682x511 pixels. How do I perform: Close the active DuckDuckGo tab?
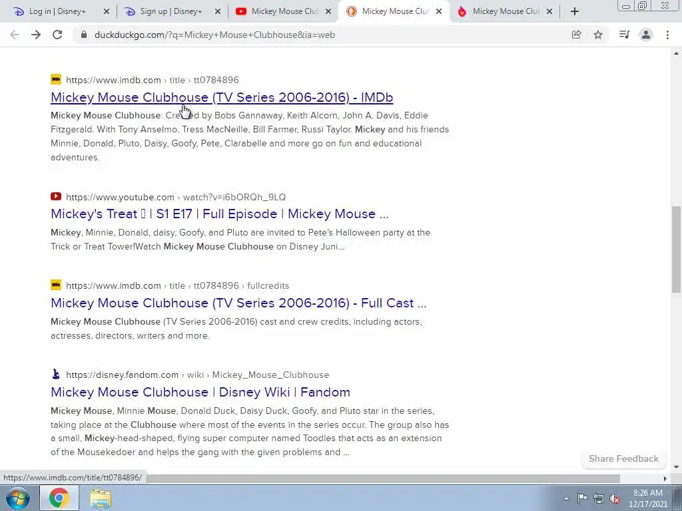[440, 12]
